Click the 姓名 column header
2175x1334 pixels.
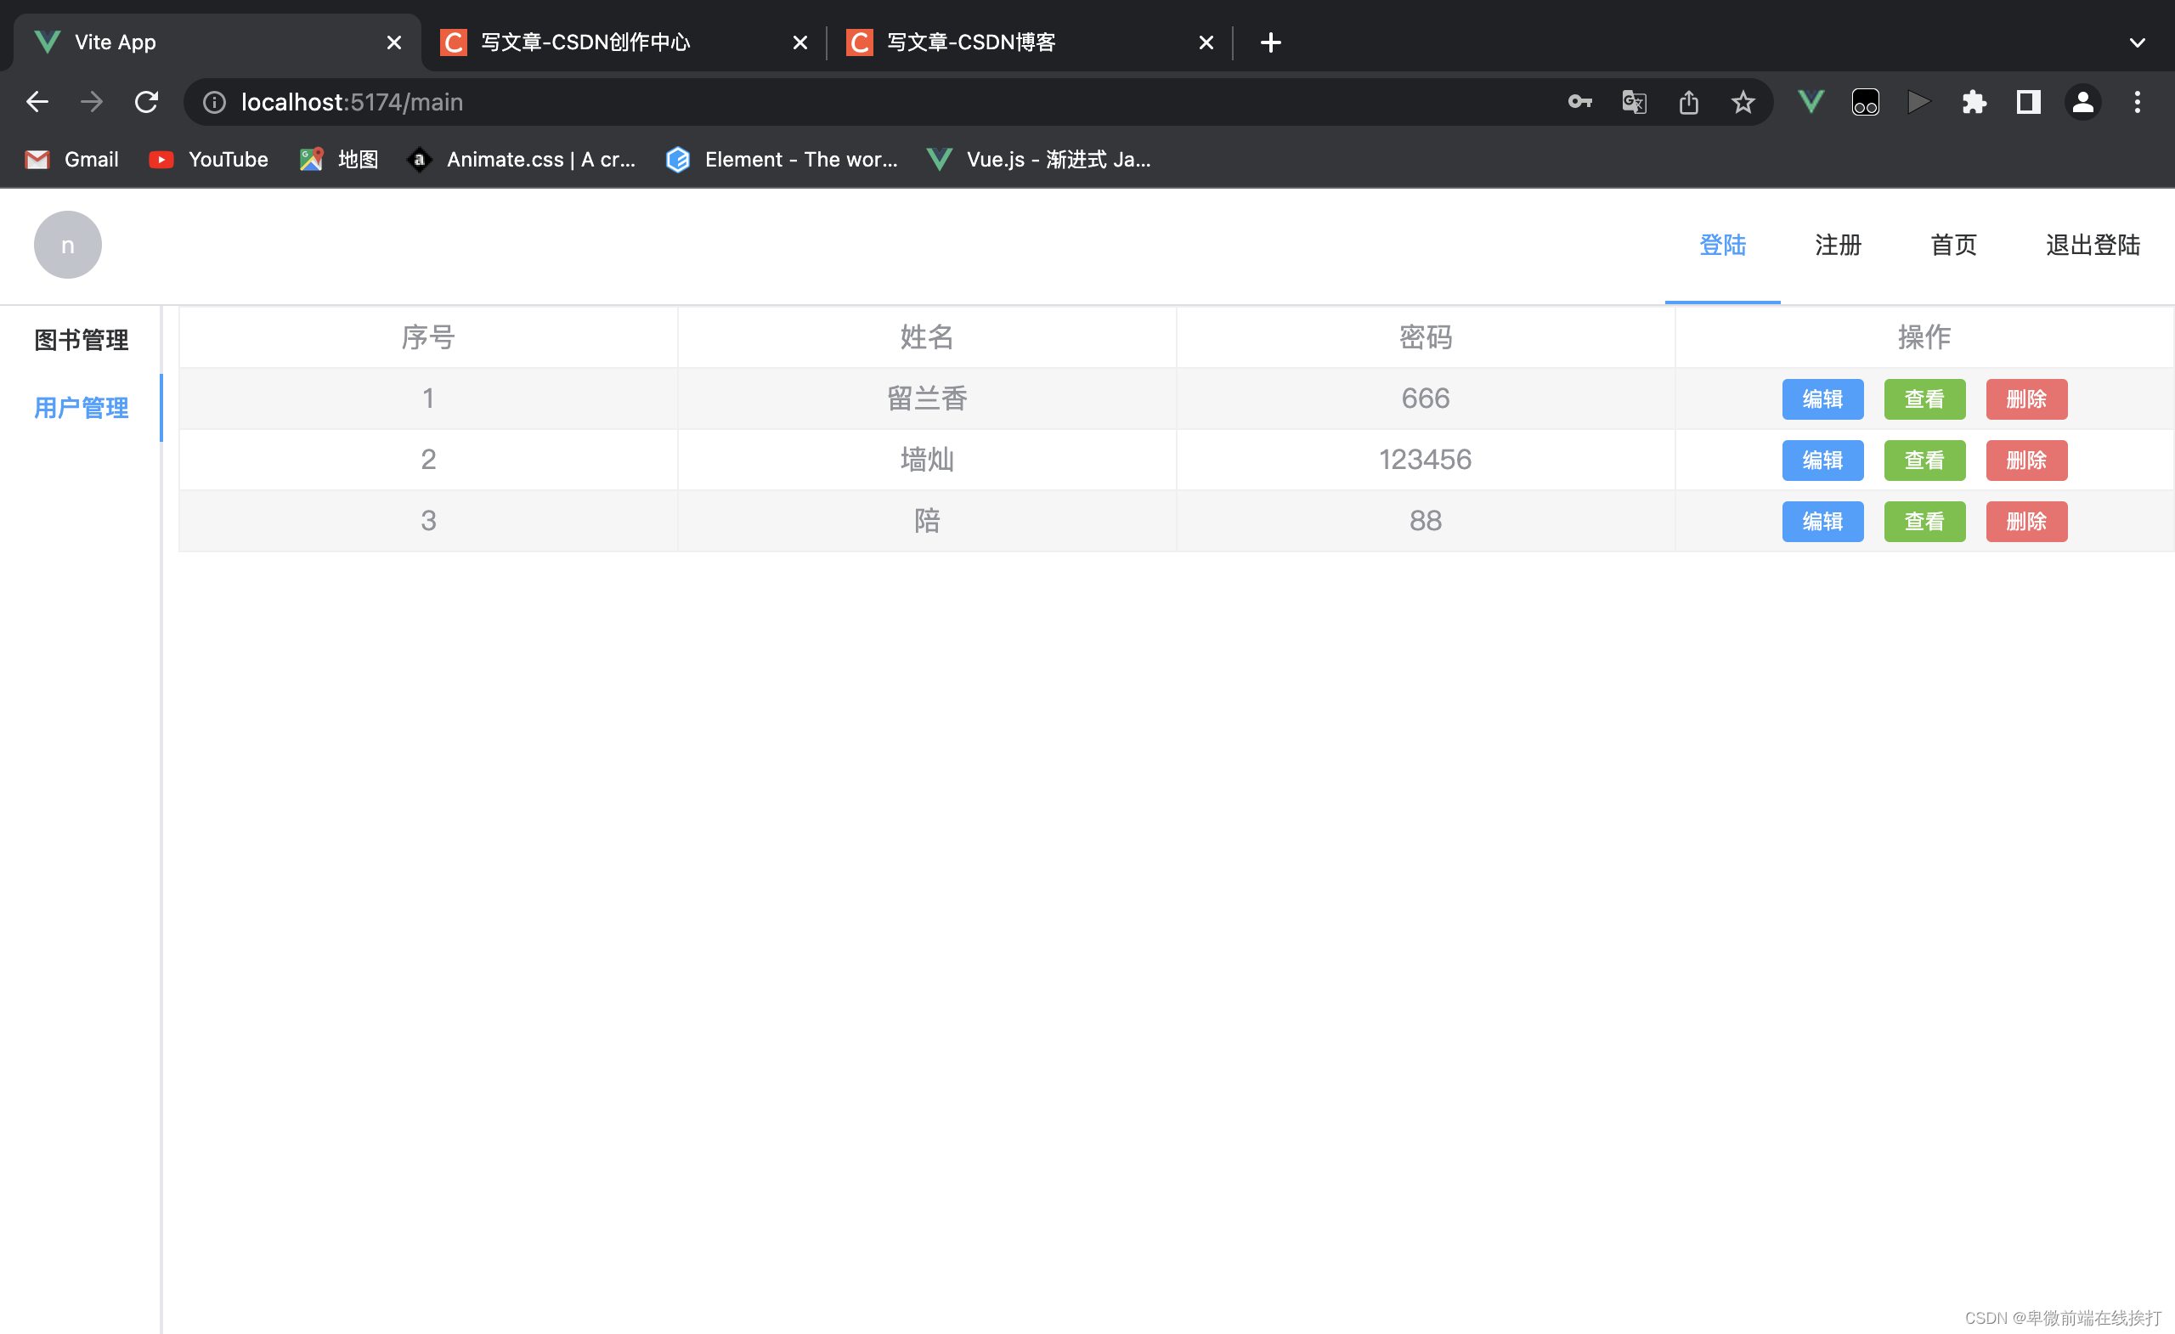(x=927, y=337)
